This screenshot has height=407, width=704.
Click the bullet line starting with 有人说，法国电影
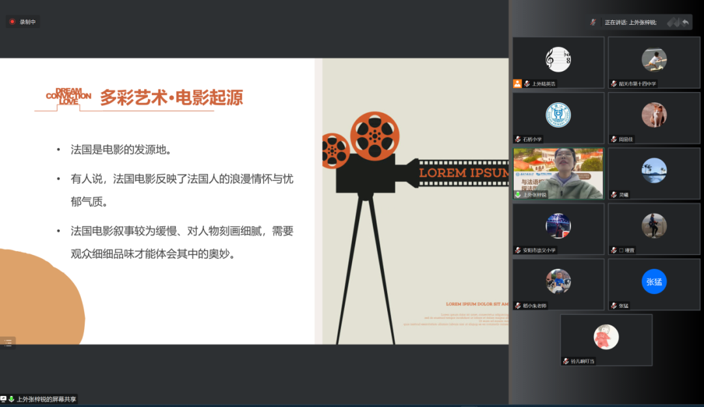tap(182, 190)
